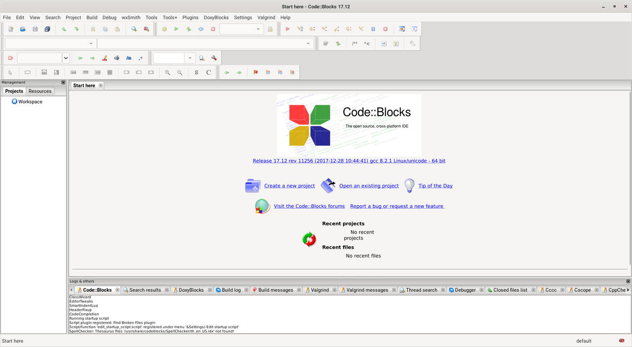Open the Valgrind menu

[x=266, y=17]
